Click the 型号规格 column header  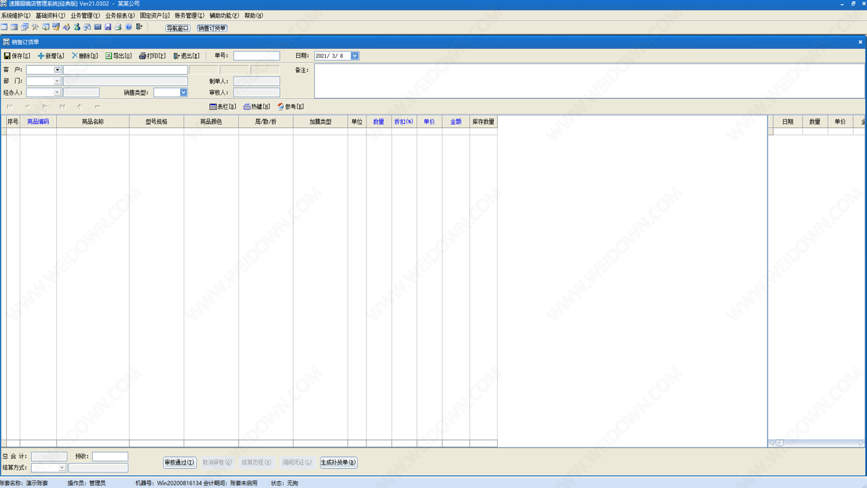tap(156, 122)
